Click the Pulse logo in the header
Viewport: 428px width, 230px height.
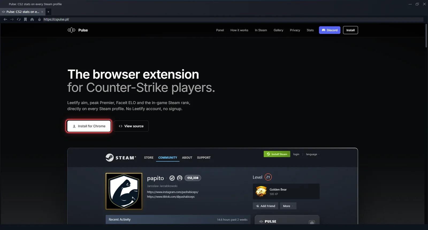[x=78, y=30]
